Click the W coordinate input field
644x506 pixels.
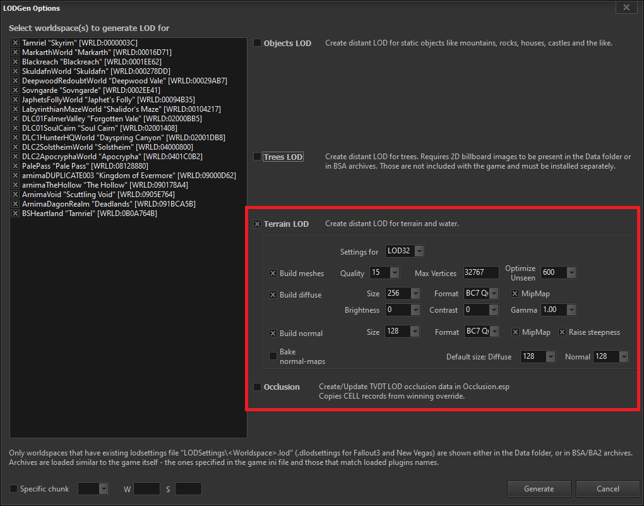146,489
